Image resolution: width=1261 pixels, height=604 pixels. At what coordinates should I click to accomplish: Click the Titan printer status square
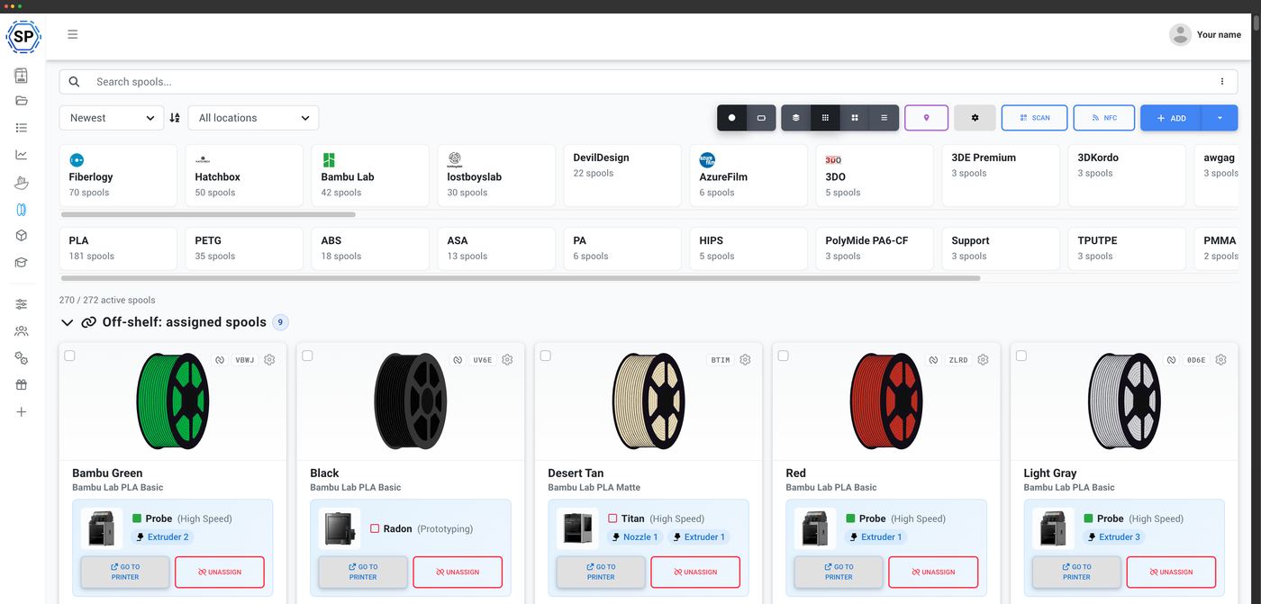point(612,518)
